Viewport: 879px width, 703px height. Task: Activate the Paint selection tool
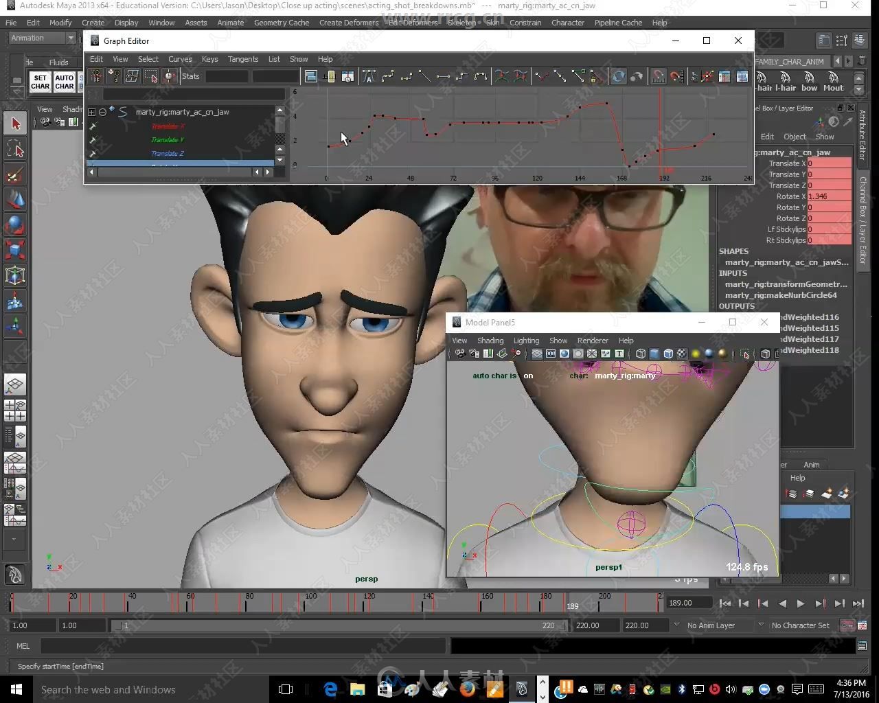[x=15, y=174]
